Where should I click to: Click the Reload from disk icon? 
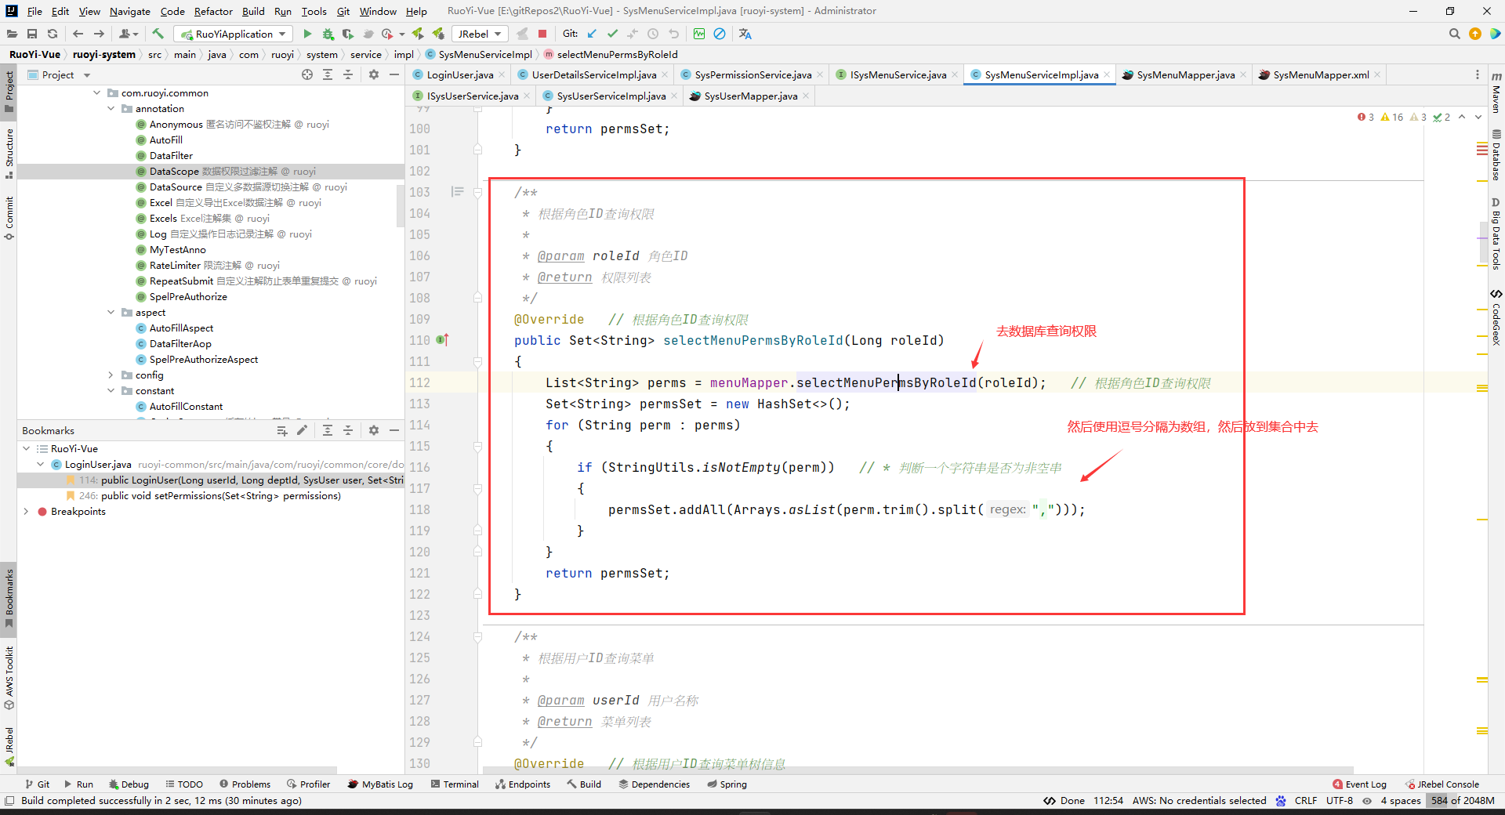(53, 34)
